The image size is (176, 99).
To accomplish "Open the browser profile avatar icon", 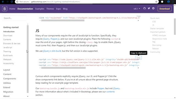I will point(169,2).
